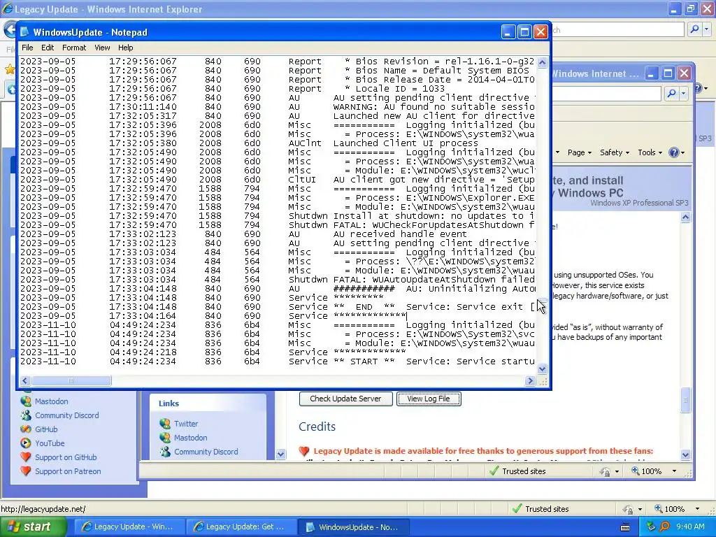Click the zoom magnifier icon in the rear window's status bar

(x=658, y=509)
